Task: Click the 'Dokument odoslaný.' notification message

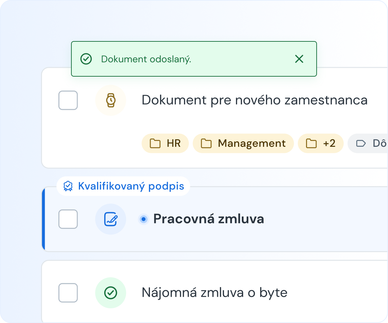Action: (x=146, y=59)
